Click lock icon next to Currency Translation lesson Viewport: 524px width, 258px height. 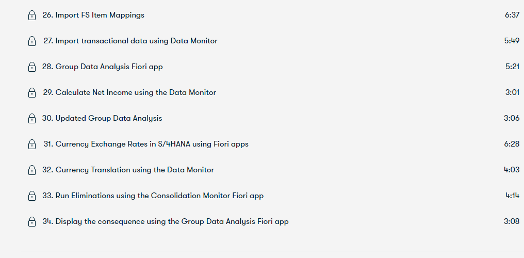(x=32, y=170)
